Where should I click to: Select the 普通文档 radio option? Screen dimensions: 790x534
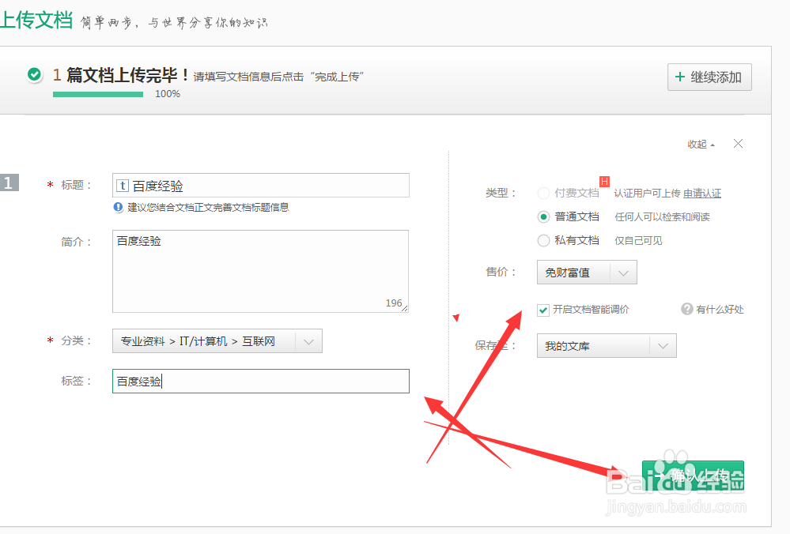pos(543,217)
